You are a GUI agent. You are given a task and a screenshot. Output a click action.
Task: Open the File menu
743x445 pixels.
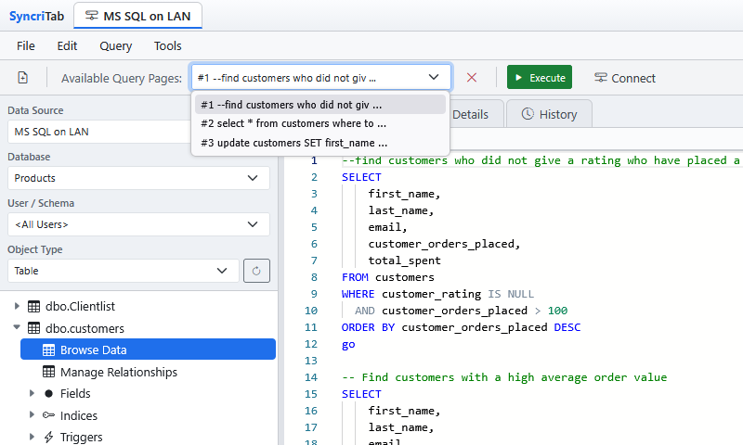click(26, 45)
